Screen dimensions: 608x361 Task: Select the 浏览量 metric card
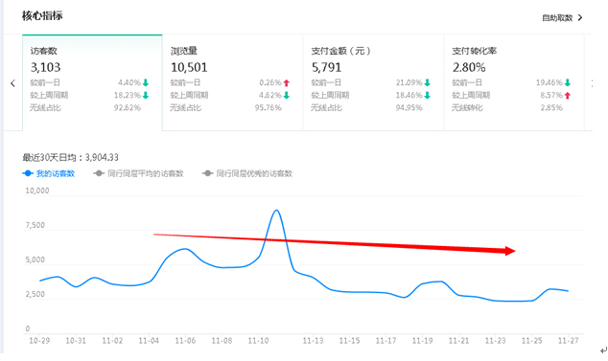pyautogui.click(x=233, y=82)
